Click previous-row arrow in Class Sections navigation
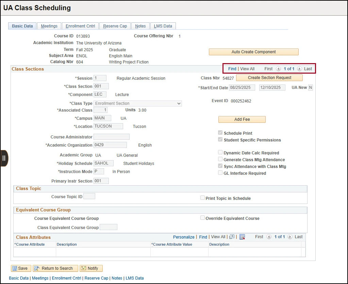Screen dimensions: 348x284 pyautogui.click(x=278, y=69)
